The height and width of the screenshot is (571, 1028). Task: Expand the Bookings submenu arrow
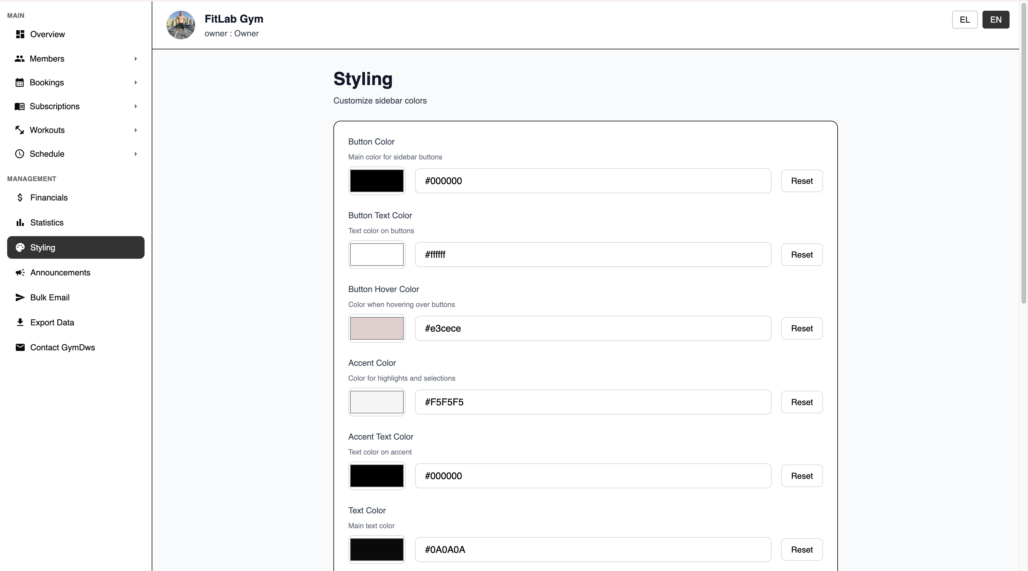pos(136,83)
